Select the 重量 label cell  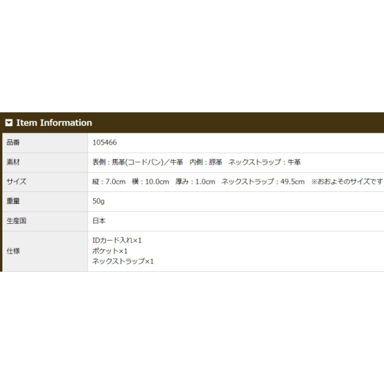tap(45, 202)
